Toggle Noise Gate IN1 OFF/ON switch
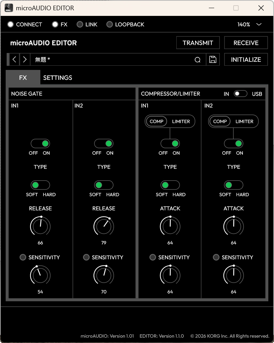274x343 pixels. (40, 143)
